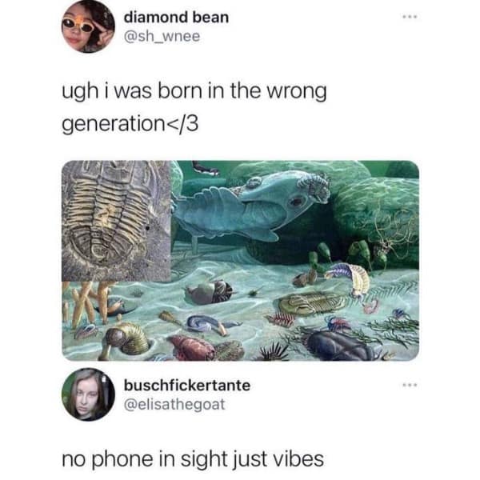Open buschfickertante's profile avatar
The height and width of the screenshot is (480, 480).
coord(88,394)
